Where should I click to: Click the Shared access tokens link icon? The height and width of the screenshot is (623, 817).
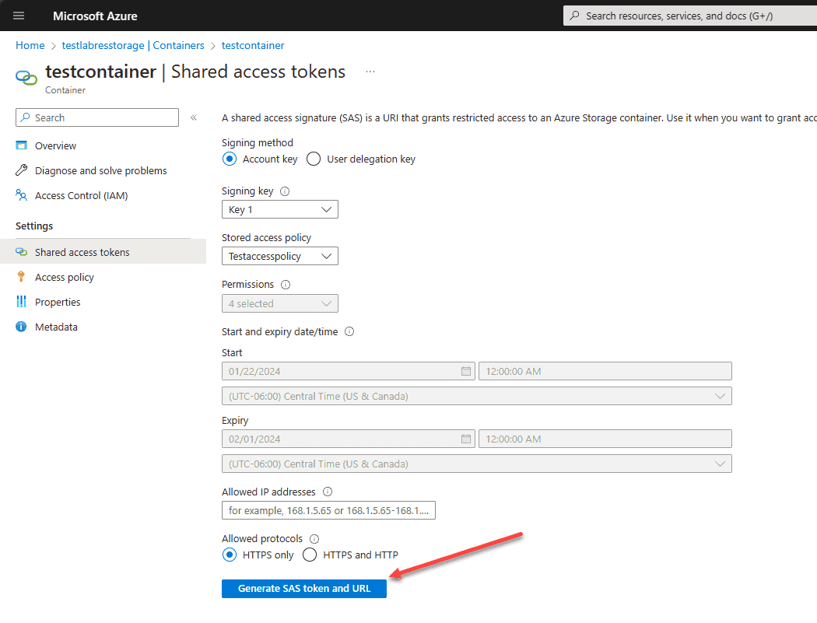(x=21, y=252)
